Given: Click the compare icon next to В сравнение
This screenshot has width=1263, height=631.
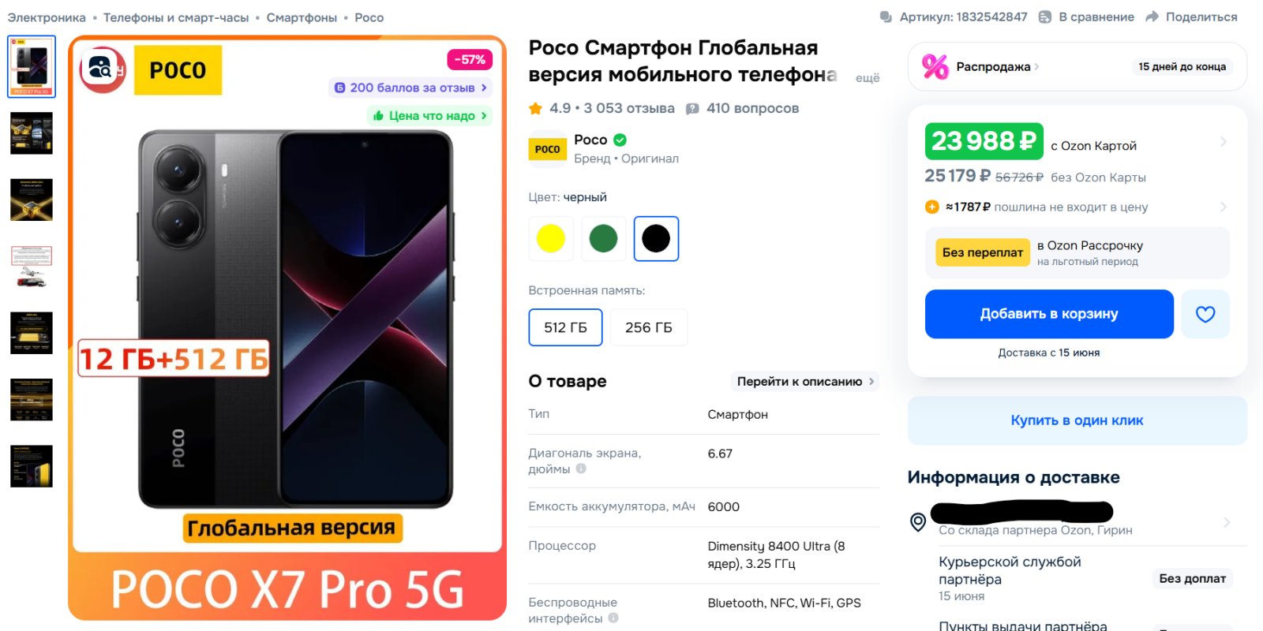Looking at the screenshot, I should (x=1044, y=17).
